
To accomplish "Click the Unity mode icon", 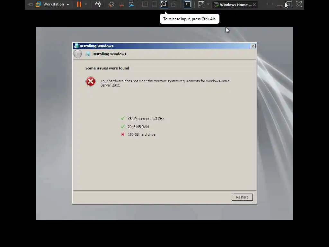I will [x=174, y=5].
